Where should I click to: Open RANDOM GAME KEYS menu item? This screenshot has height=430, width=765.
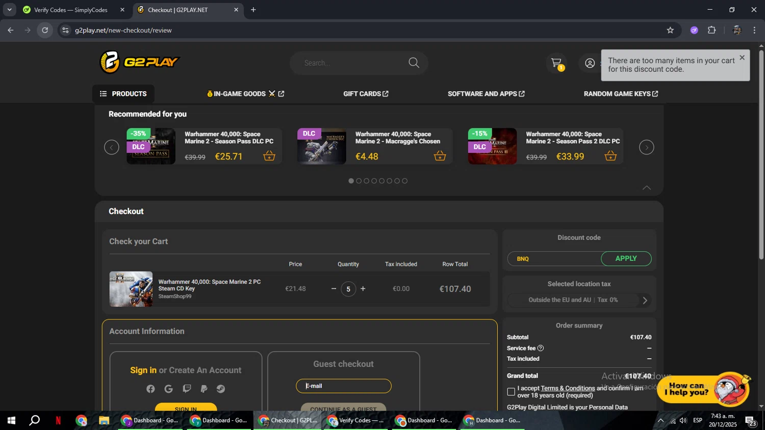tap(621, 94)
